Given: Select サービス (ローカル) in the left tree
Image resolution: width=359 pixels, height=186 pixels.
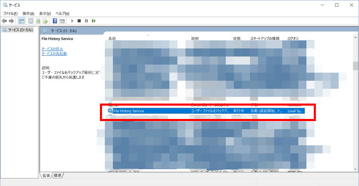Looking at the screenshot, I should click(20, 30).
